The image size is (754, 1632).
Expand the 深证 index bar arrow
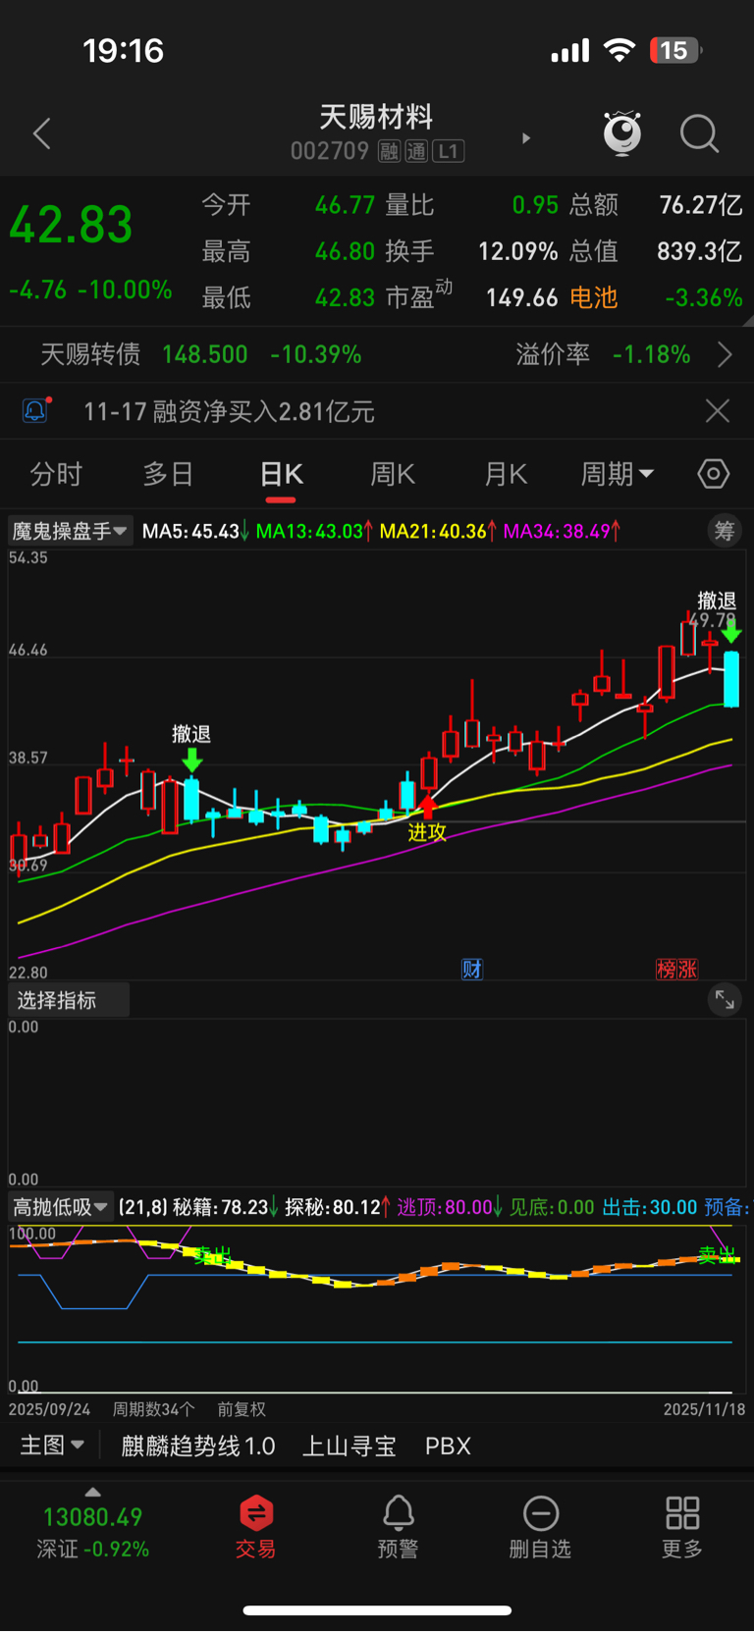click(92, 1493)
